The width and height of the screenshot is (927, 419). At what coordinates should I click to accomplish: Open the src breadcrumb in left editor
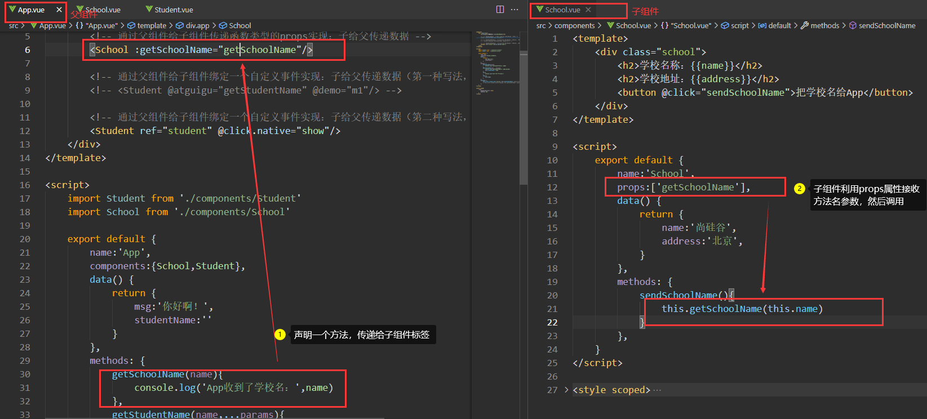click(x=14, y=25)
